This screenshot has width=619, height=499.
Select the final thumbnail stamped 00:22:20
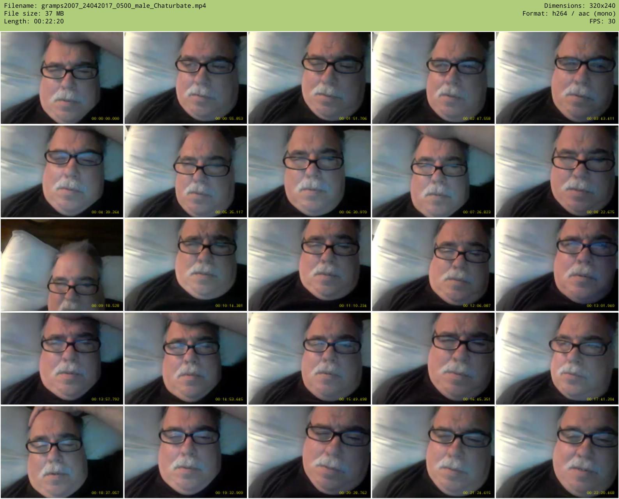[x=557, y=452]
